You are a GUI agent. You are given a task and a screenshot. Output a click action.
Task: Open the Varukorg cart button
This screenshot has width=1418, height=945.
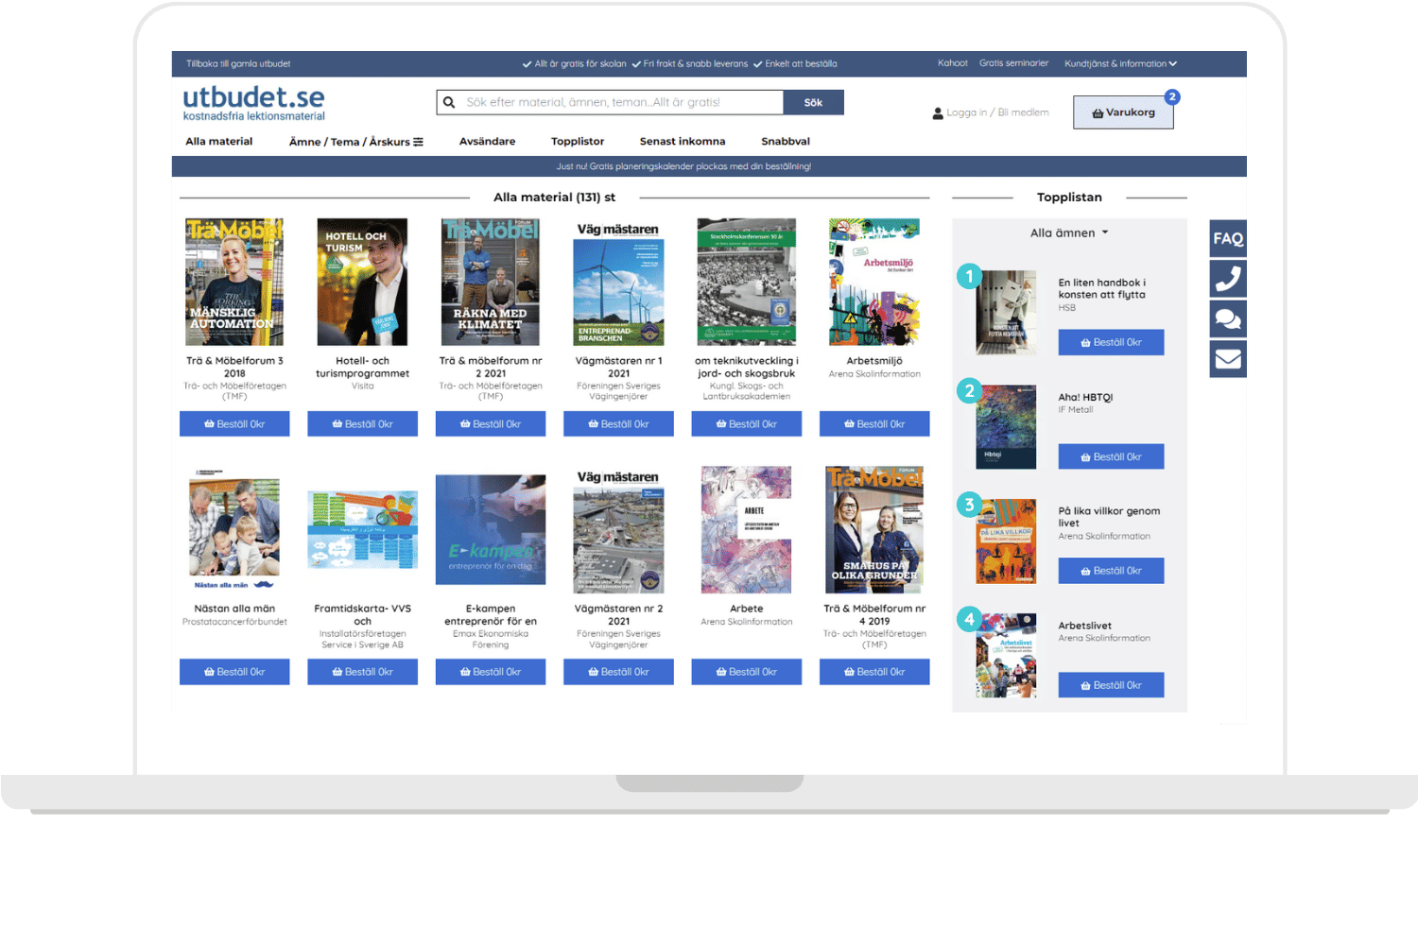pyautogui.click(x=1123, y=112)
